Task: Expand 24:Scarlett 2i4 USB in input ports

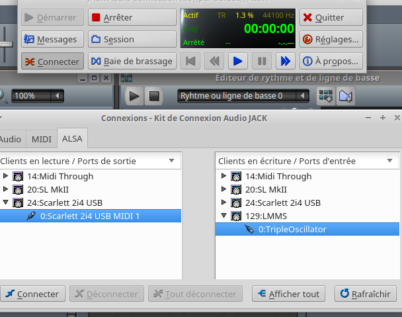Action: (223, 203)
